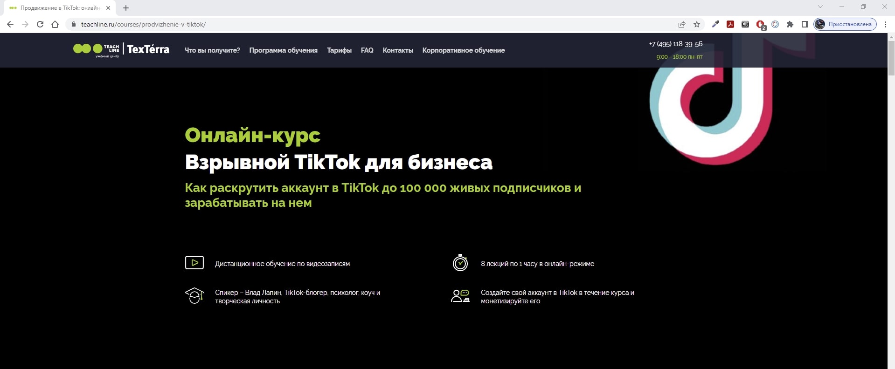Viewport: 895px width, 369px height.
Task: Open the Chrome three-dot menu
Action: point(885,24)
